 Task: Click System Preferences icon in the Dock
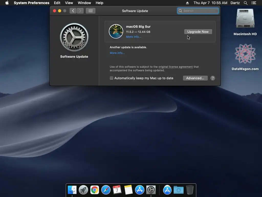coord(151,190)
